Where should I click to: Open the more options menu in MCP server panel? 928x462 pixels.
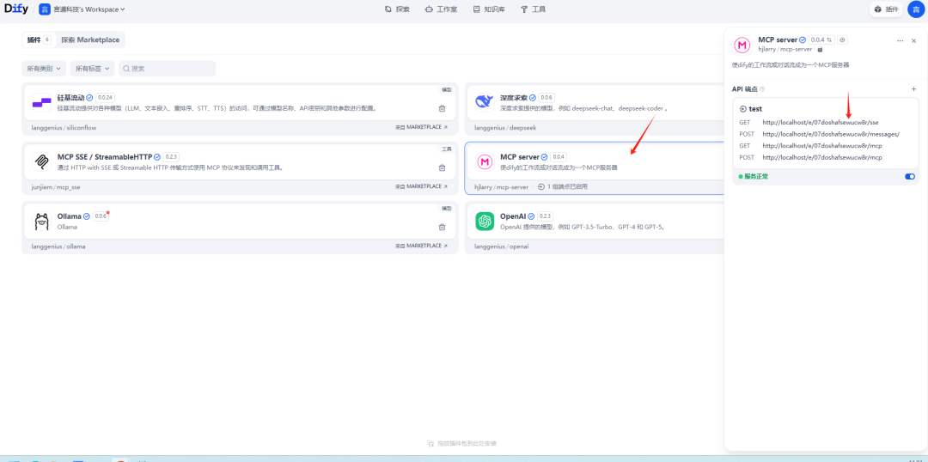pyautogui.click(x=900, y=40)
